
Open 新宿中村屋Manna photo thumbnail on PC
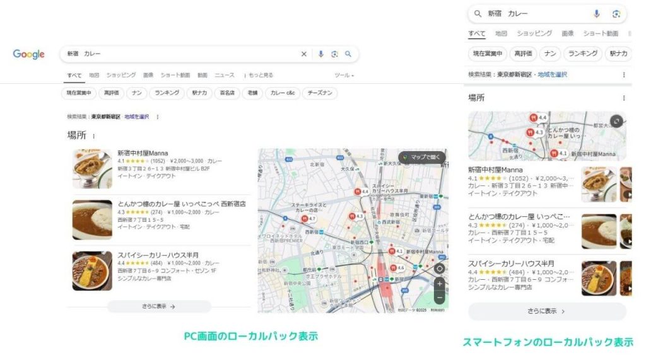click(92, 169)
